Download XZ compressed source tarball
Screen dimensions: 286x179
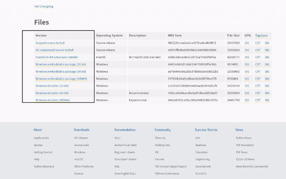coord(54,50)
